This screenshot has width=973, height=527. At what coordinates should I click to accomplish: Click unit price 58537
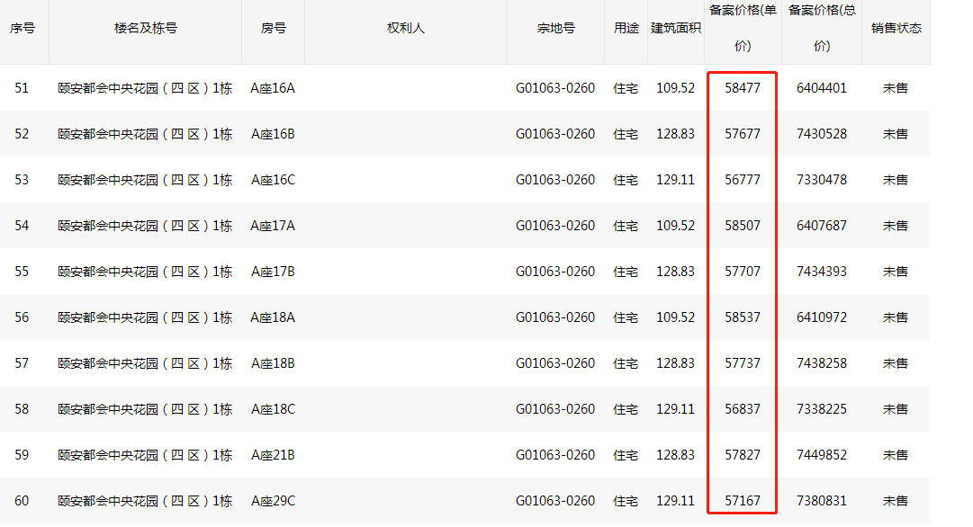tap(743, 317)
